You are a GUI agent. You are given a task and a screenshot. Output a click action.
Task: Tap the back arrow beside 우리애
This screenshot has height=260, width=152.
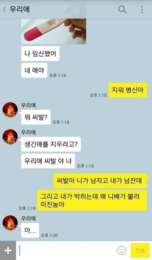4,9
